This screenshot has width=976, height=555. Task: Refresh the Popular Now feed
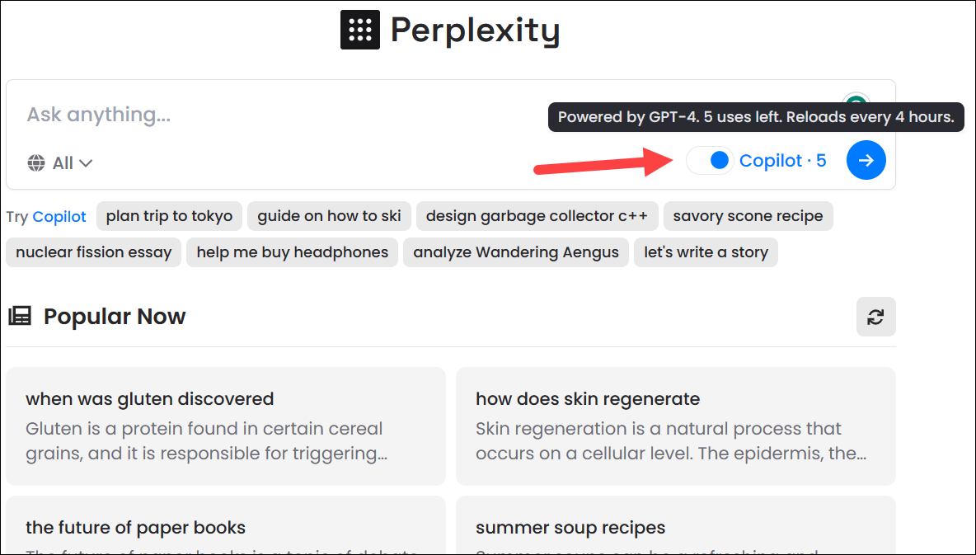[x=875, y=317]
